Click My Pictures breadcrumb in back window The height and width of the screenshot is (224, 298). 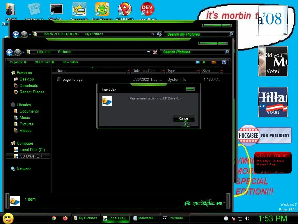[94, 34]
